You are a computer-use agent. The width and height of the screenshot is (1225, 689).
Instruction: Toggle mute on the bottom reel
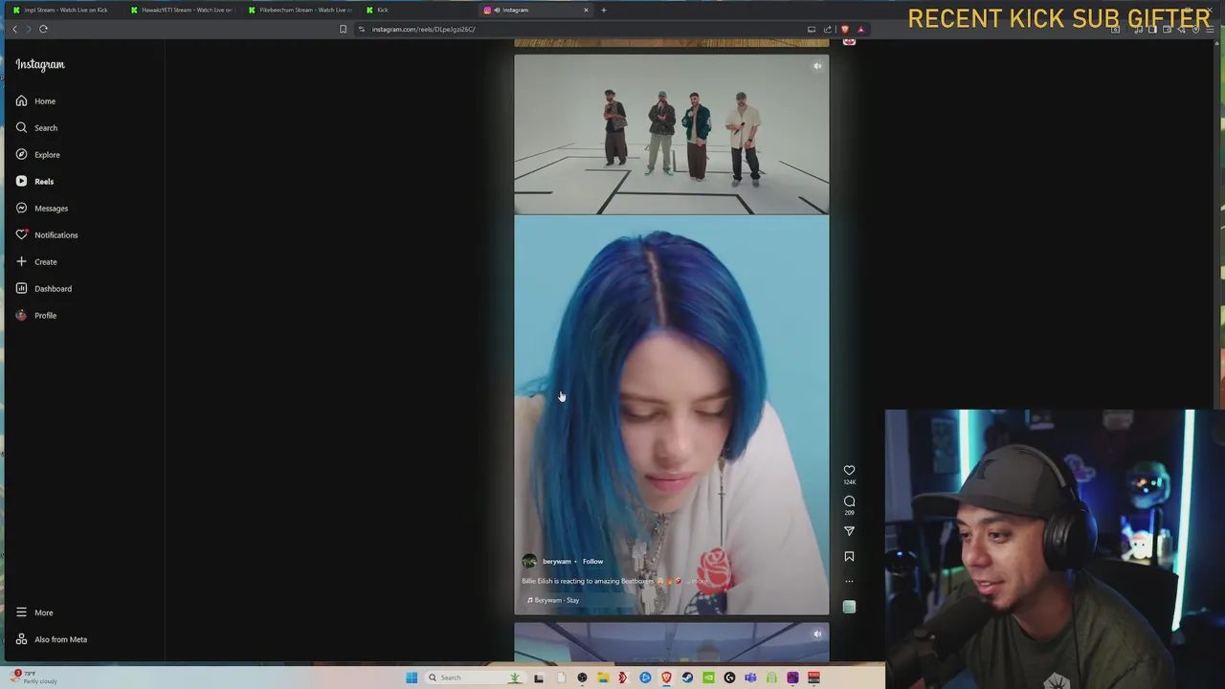point(816,633)
